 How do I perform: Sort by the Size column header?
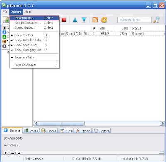106,28
